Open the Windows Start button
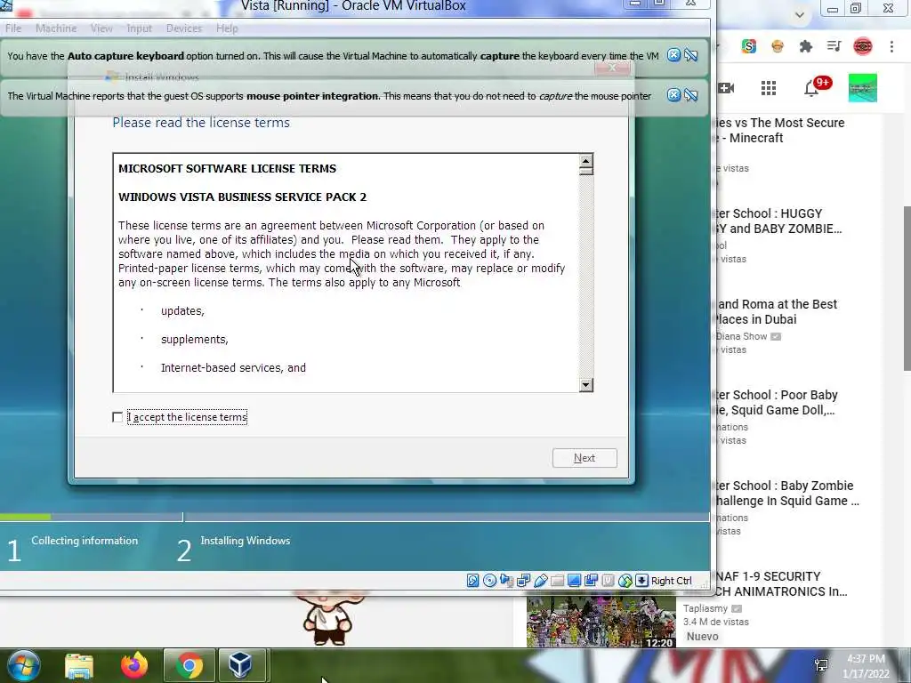The image size is (911, 683). tap(24, 665)
